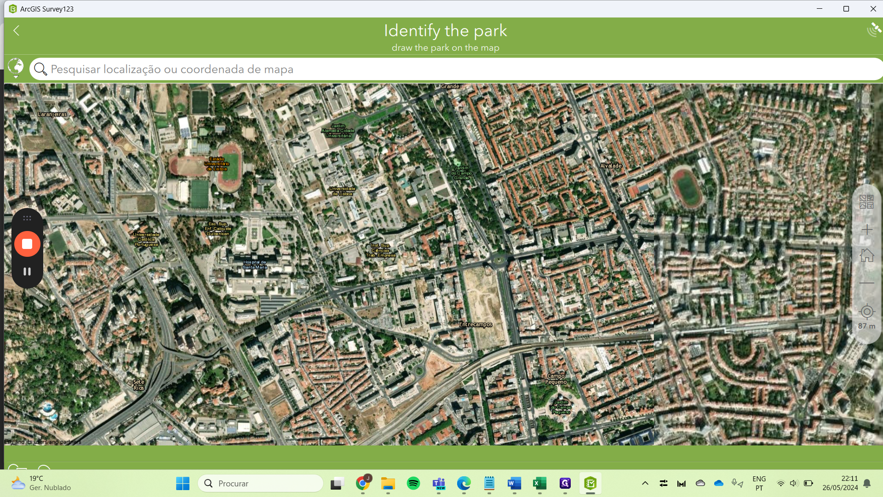The height and width of the screenshot is (497, 883).
Task: Open the ENG PT language switcher
Action: coord(759,483)
